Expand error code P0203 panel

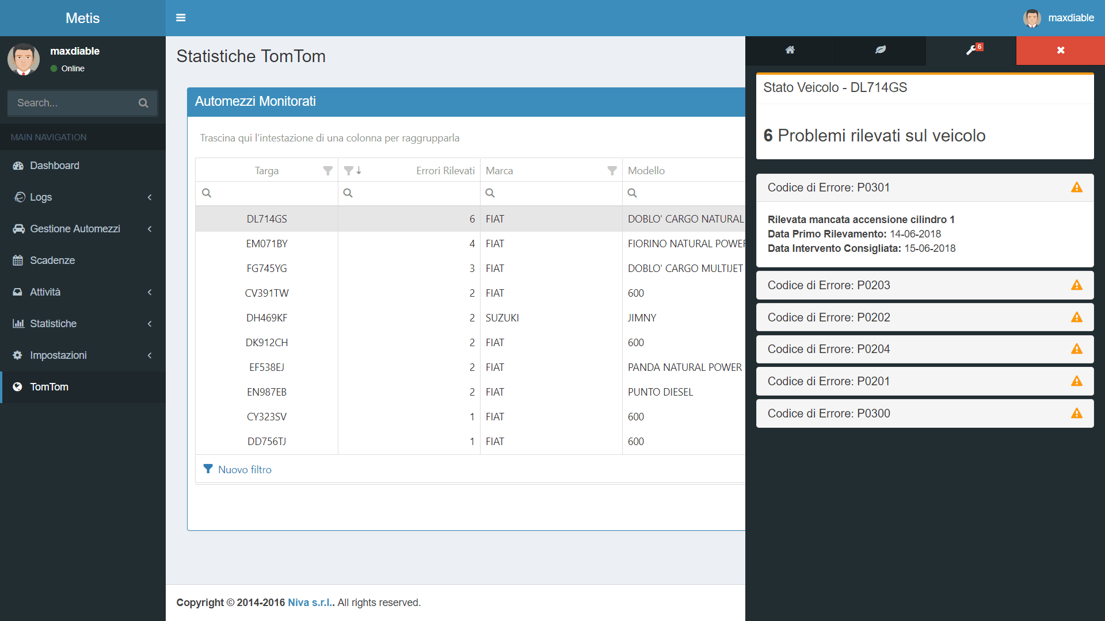pos(924,285)
